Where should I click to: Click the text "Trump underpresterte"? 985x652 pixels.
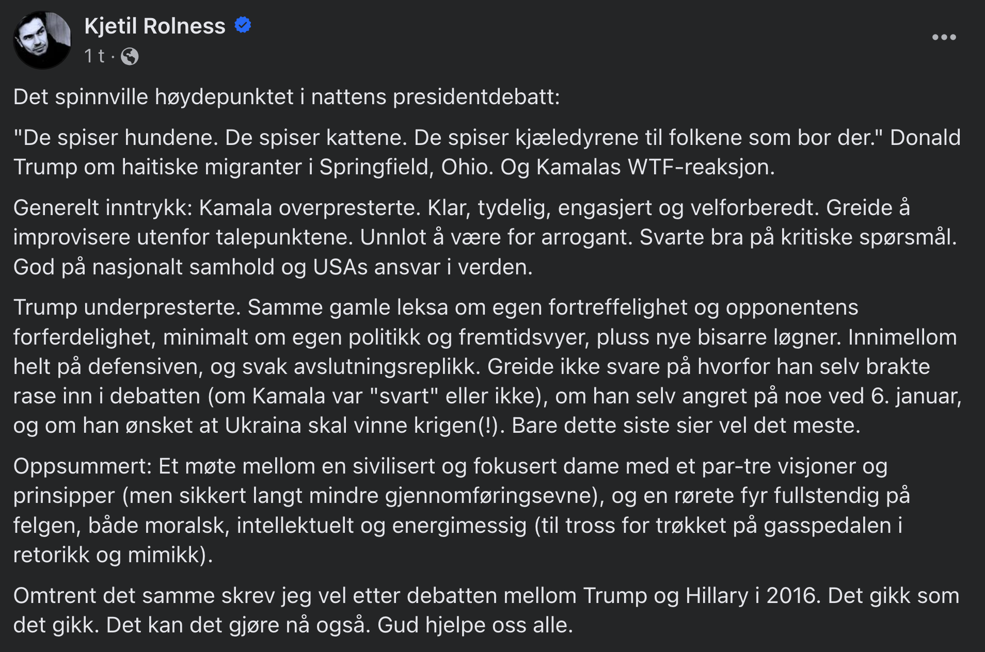pos(127,307)
